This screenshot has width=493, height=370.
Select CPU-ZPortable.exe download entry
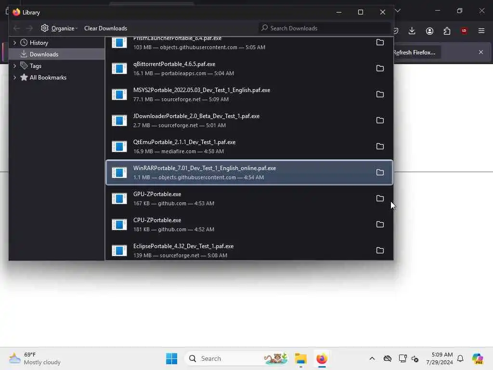(249, 225)
